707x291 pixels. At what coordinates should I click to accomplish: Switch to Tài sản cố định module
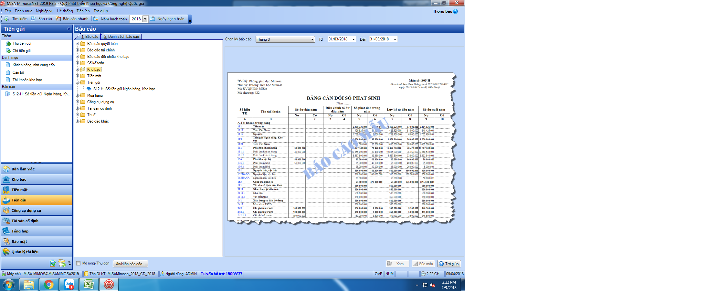[37, 221]
